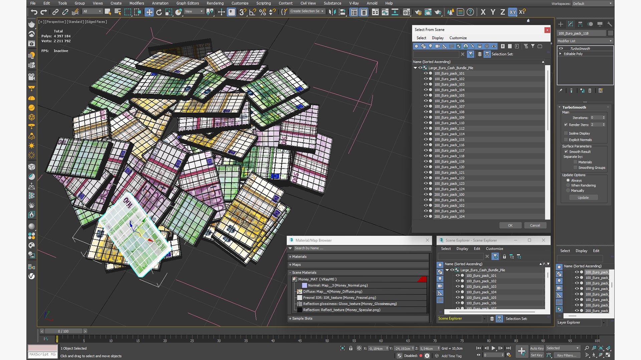Viewport: 641px width, 360px height.
Task: Open the Rendering menu
Action: (215, 3)
